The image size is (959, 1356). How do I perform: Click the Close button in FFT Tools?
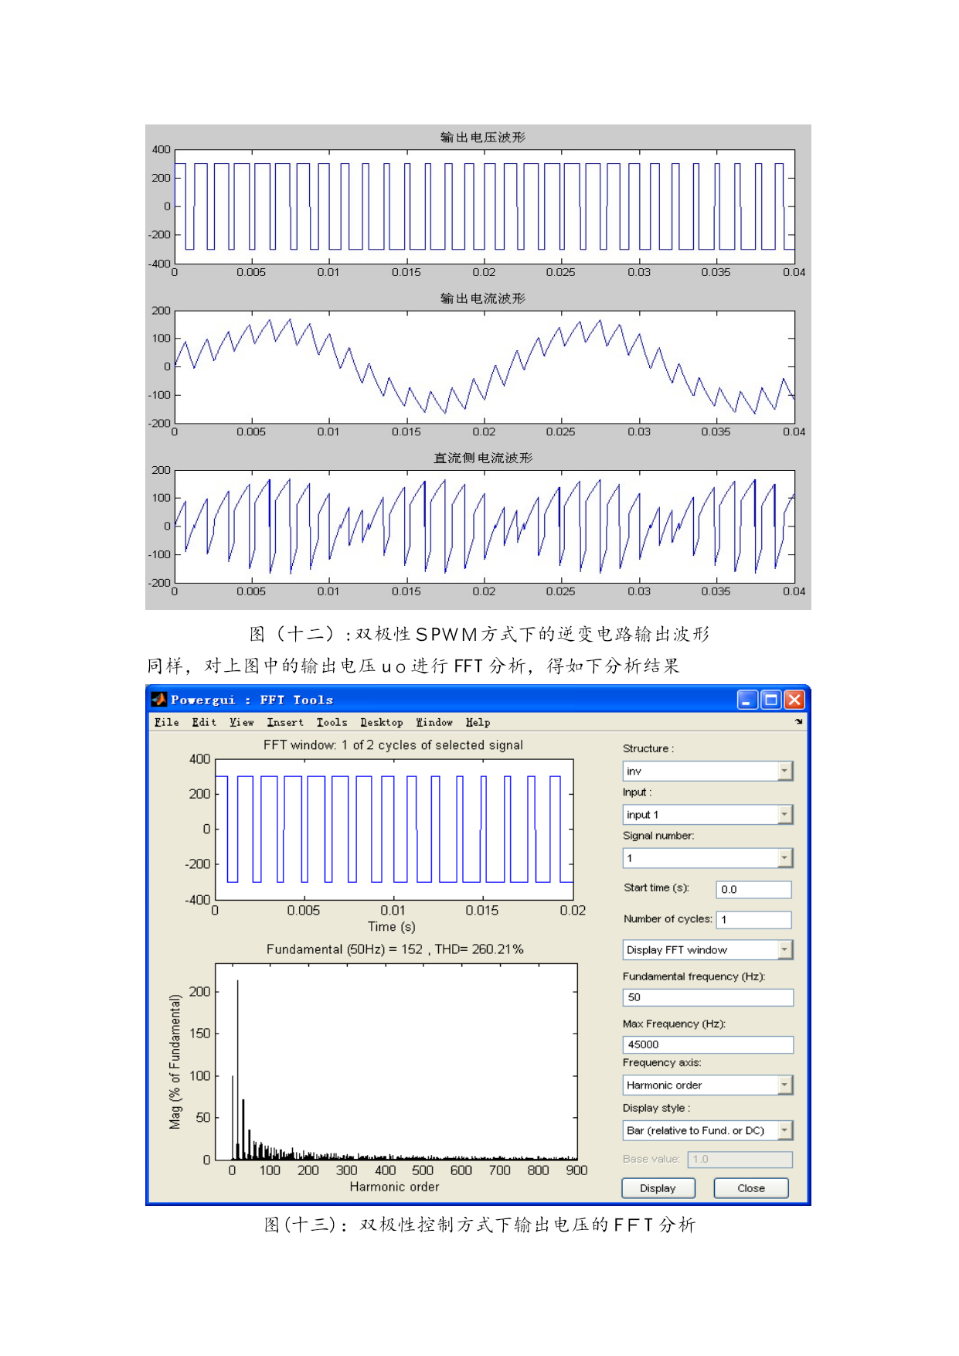[751, 1188]
